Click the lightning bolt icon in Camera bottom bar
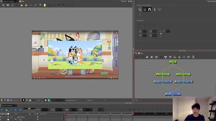The image size is (216, 121). [x=24, y=100]
